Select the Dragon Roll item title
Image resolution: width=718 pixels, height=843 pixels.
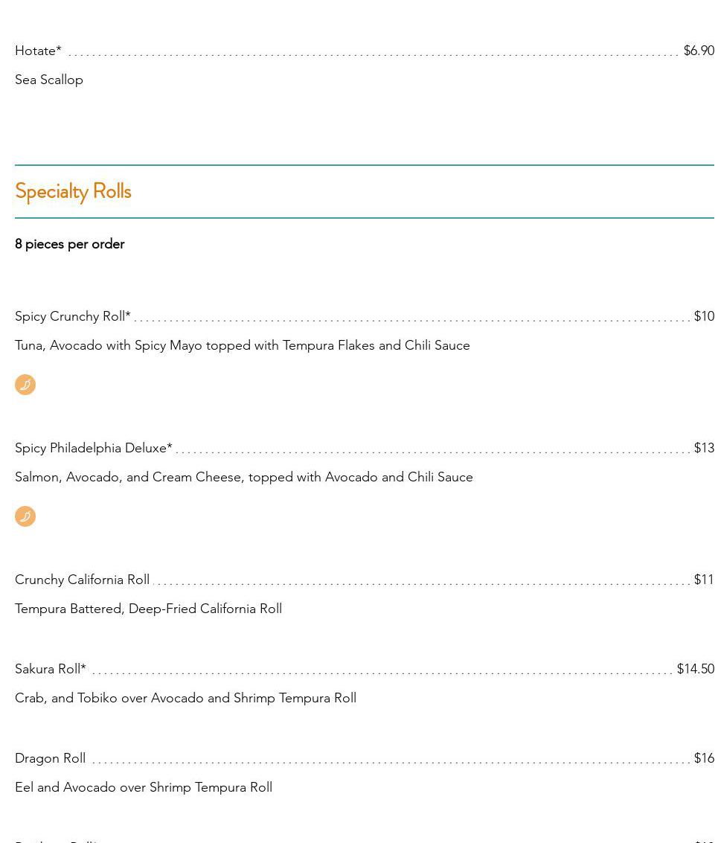(x=50, y=758)
